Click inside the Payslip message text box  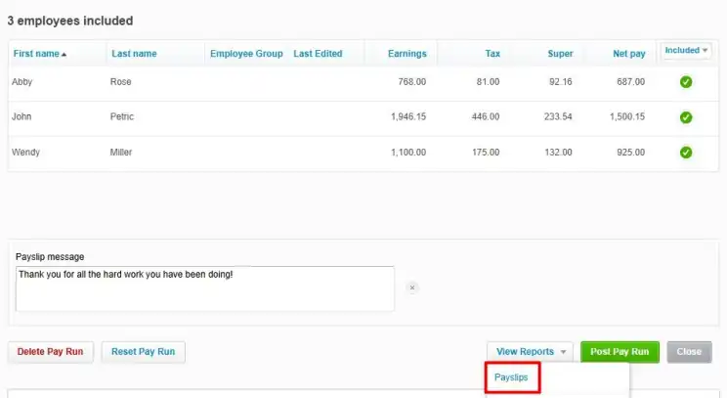click(x=205, y=288)
